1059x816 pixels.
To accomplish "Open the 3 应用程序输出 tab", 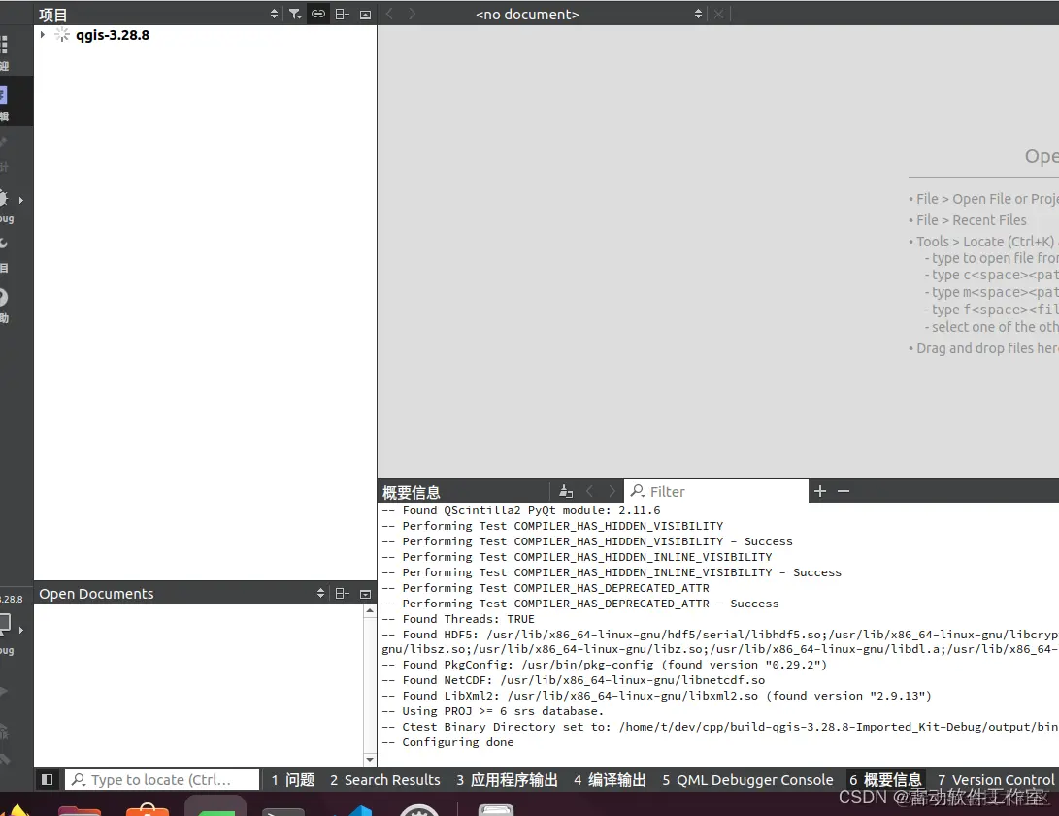I will click(508, 779).
